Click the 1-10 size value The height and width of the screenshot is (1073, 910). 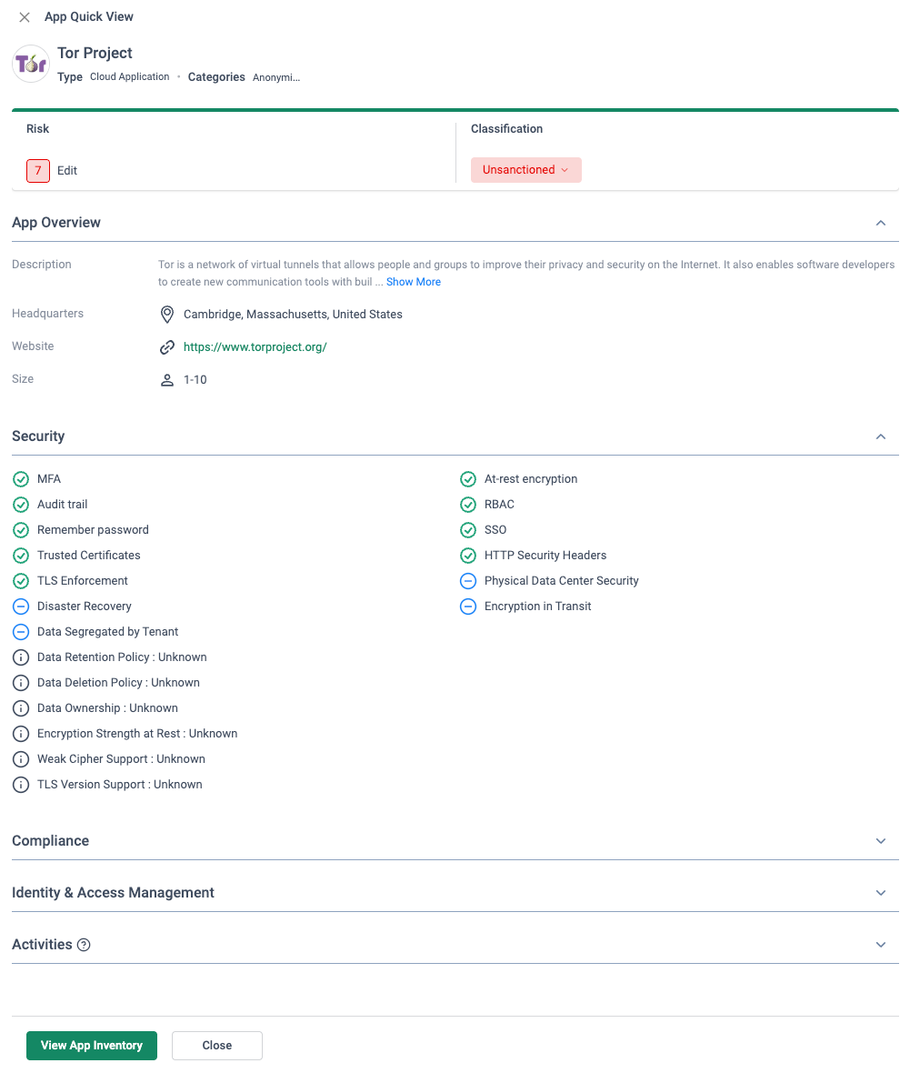[x=195, y=380]
